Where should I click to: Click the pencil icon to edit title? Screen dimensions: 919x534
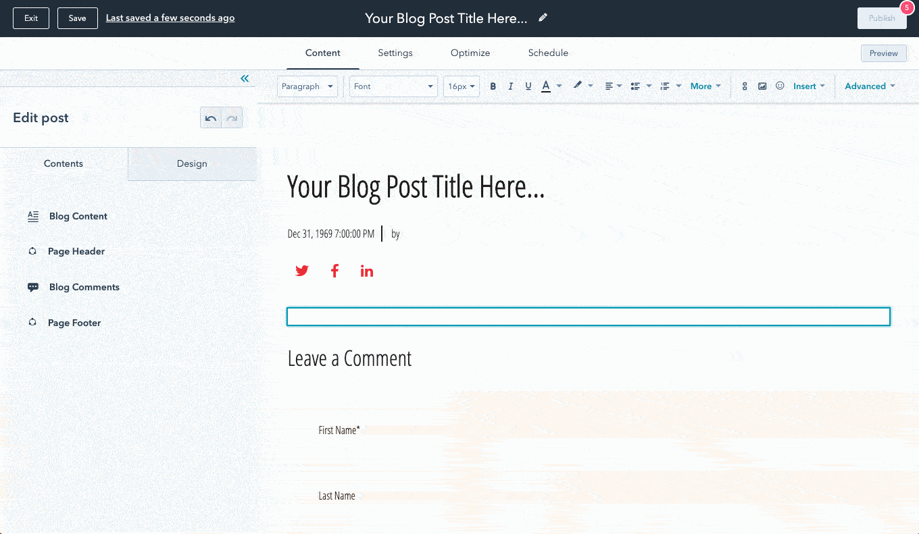point(543,18)
